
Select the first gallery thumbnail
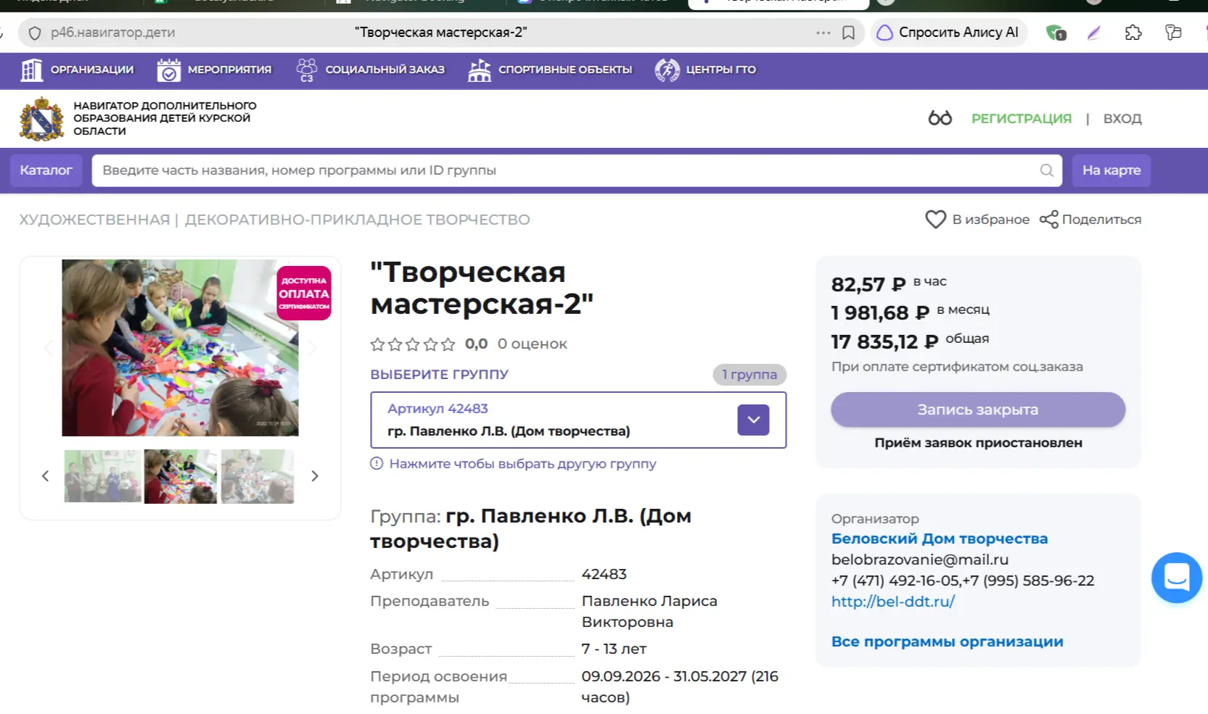[103, 476]
